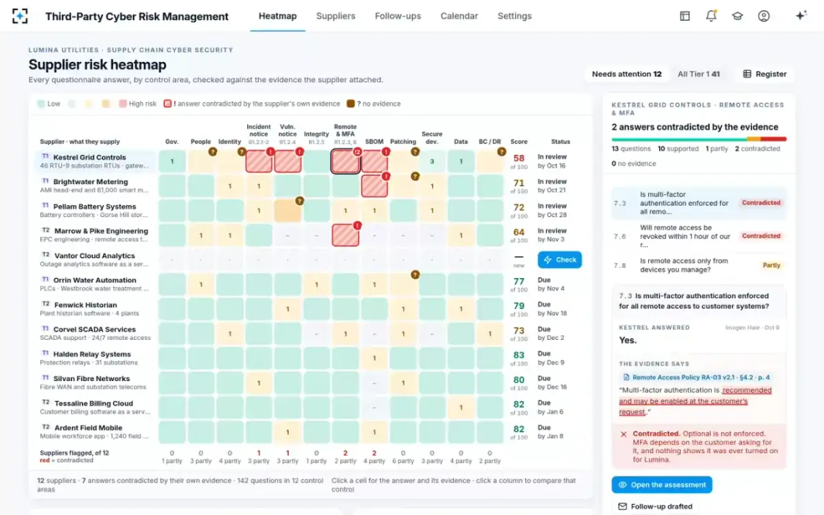Select the Kestrel Remote & MFA heatmap cell

pos(345,161)
